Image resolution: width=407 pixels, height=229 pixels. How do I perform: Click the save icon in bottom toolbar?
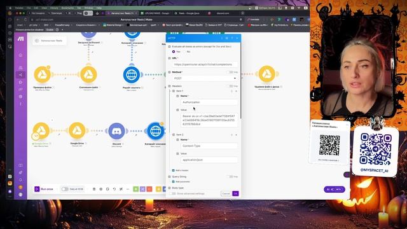click(94, 189)
